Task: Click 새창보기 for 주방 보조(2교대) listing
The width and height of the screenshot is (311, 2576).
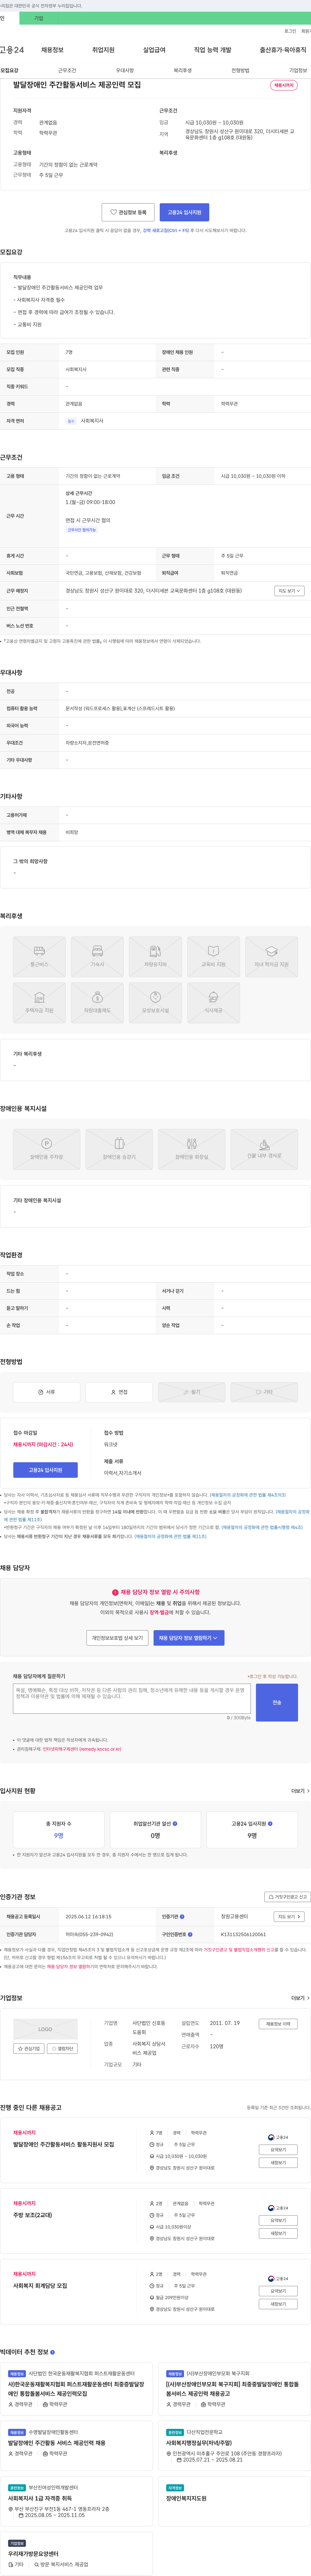Action: pos(278,2233)
